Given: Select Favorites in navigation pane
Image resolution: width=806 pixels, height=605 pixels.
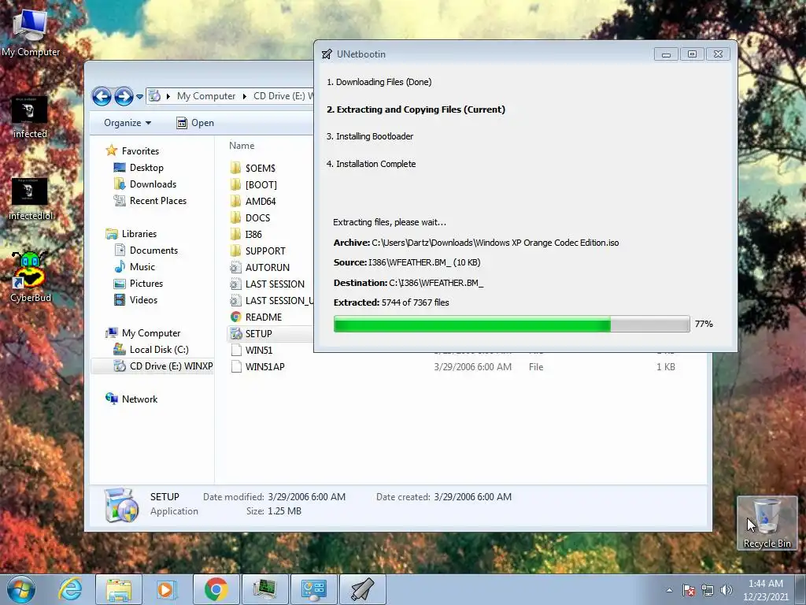Looking at the screenshot, I should 132,150.
